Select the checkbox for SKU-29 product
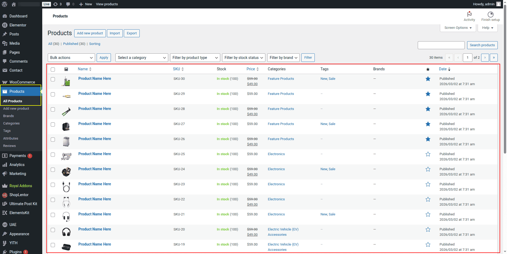The width and height of the screenshot is (507, 254). click(53, 94)
